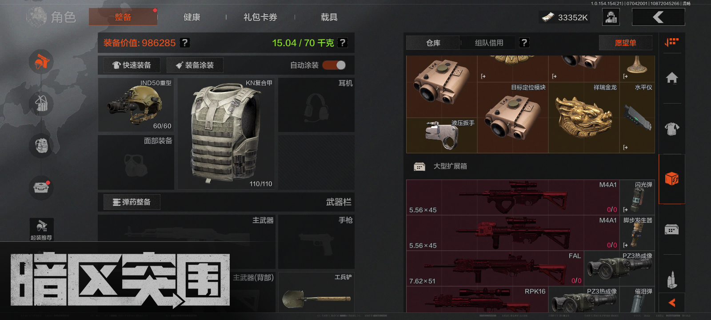This screenshot has height=320, width=711.
Task: Select the clothing shirt icon on right
Action: (x=672, y=129)
